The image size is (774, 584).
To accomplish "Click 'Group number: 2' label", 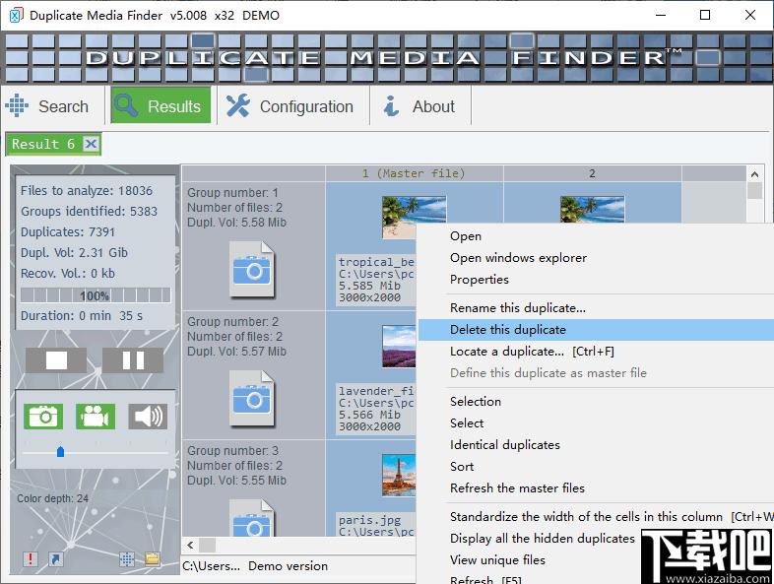I will click(233, 322).
